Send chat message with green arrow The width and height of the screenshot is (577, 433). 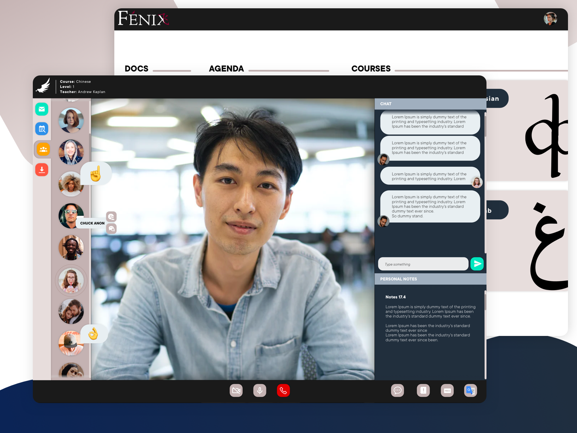[x=477, y=264]
